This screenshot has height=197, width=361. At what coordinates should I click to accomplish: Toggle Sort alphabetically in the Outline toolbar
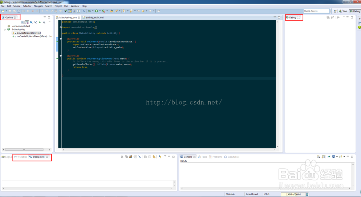click(x=27, y=22)
